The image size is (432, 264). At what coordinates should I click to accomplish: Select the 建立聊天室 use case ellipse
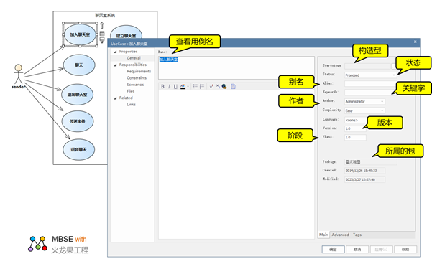click(x=127, y=33)
